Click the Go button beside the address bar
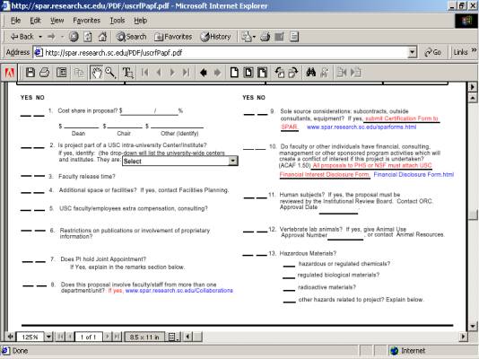The image size is (479, 359). click(x=433, y=53)
